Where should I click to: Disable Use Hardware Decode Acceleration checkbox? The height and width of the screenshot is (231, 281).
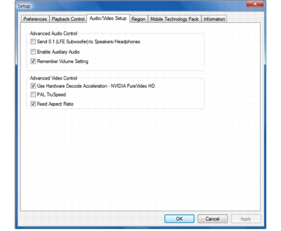click(x=33, y=86)
